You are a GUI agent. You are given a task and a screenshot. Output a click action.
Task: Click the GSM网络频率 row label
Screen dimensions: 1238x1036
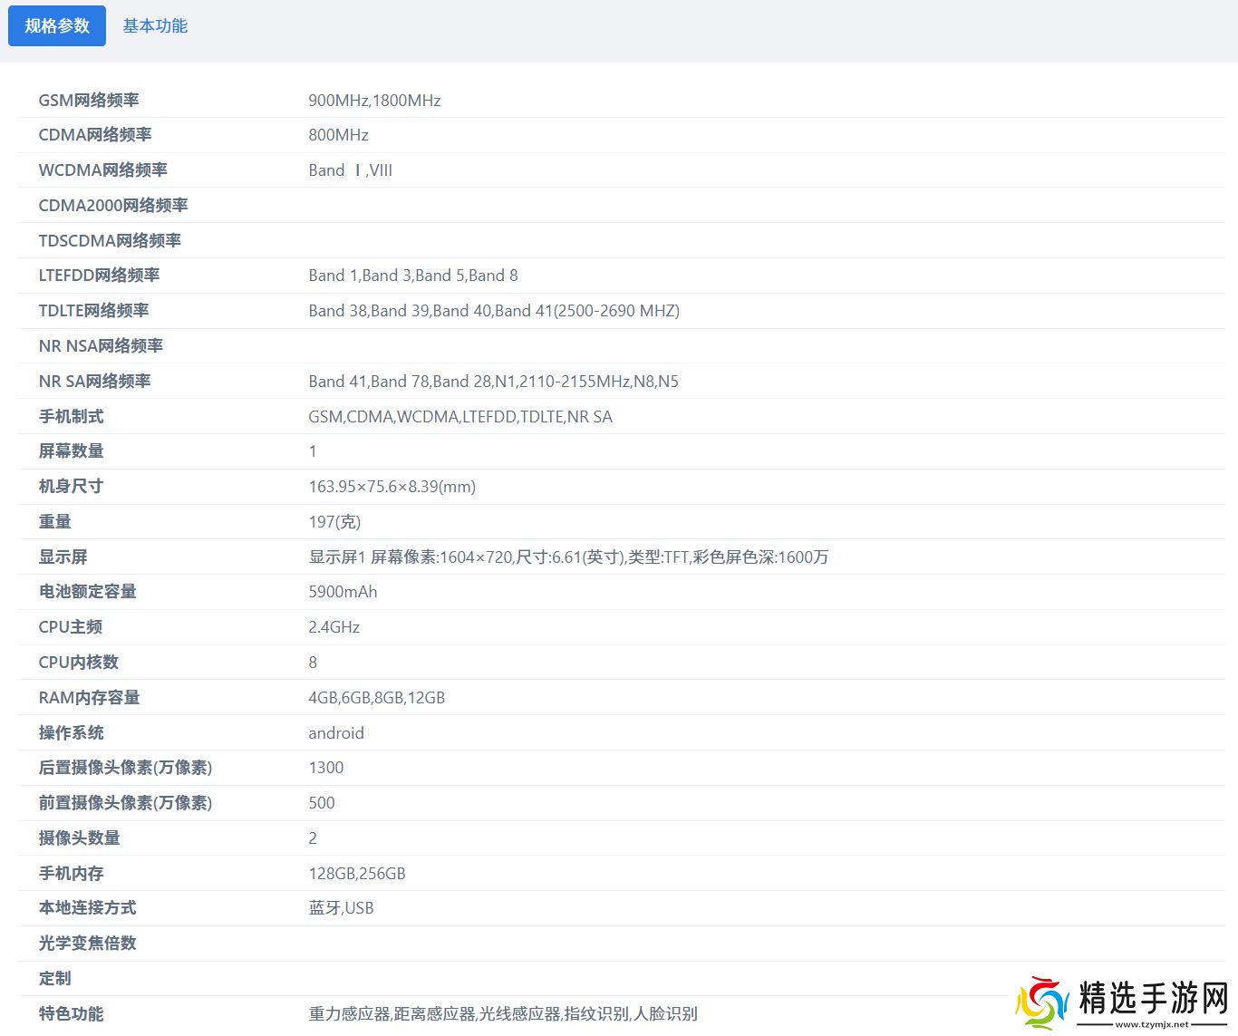click(x=89, y=101)
